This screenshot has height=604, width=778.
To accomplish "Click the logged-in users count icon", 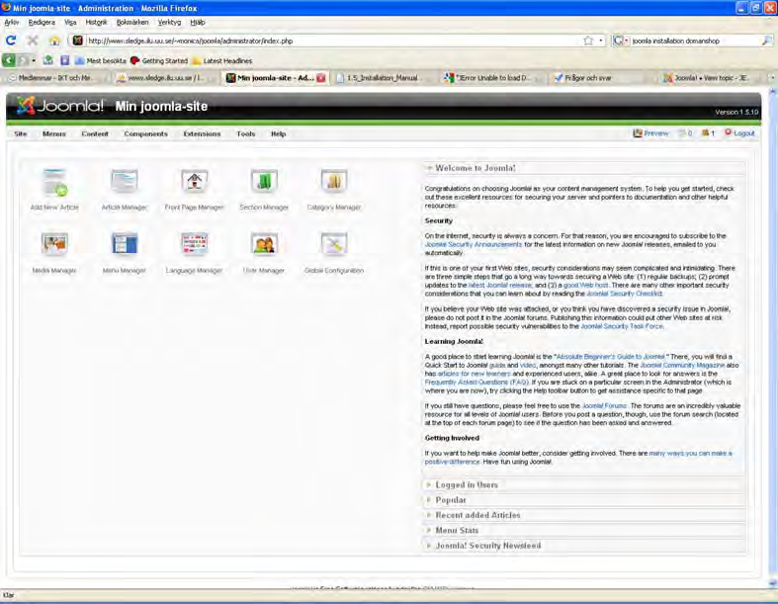I will click(x=708, y=133).
